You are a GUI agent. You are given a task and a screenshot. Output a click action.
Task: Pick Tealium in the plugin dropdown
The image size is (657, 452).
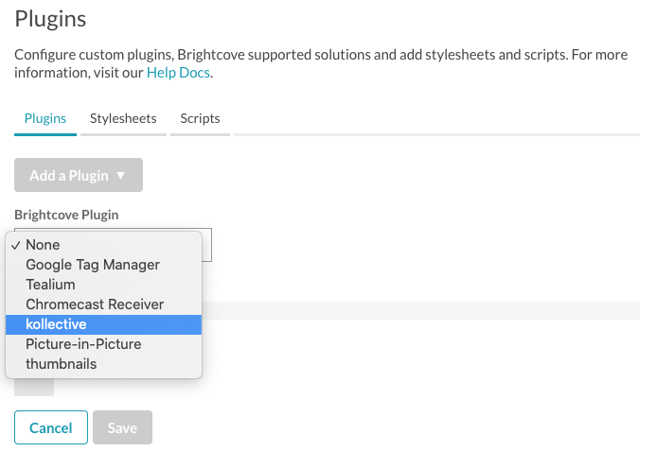pos(50,285)
